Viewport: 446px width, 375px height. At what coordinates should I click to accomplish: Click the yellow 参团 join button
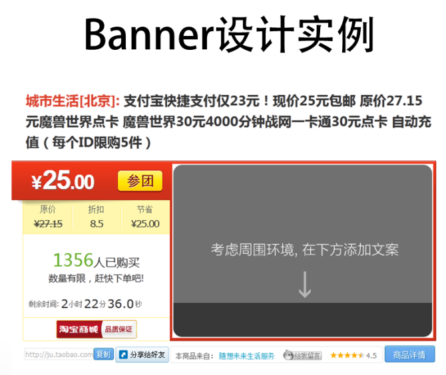pos(140,181)
